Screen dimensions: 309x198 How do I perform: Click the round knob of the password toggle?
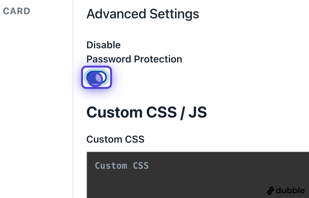click(94, 78)
